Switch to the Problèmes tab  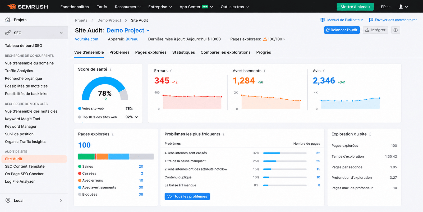[119, 52]
